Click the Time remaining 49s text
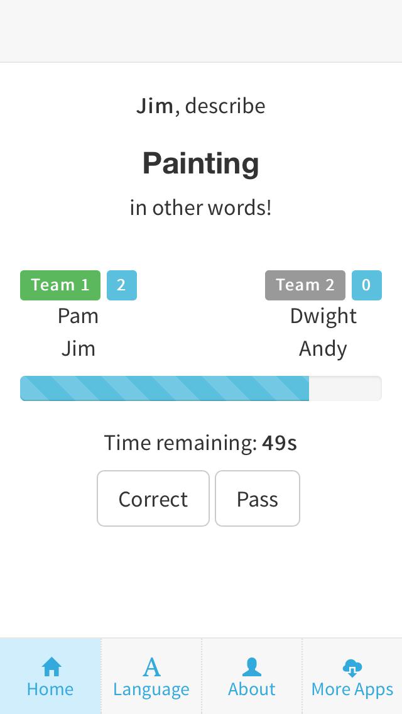 coord(201,443)
